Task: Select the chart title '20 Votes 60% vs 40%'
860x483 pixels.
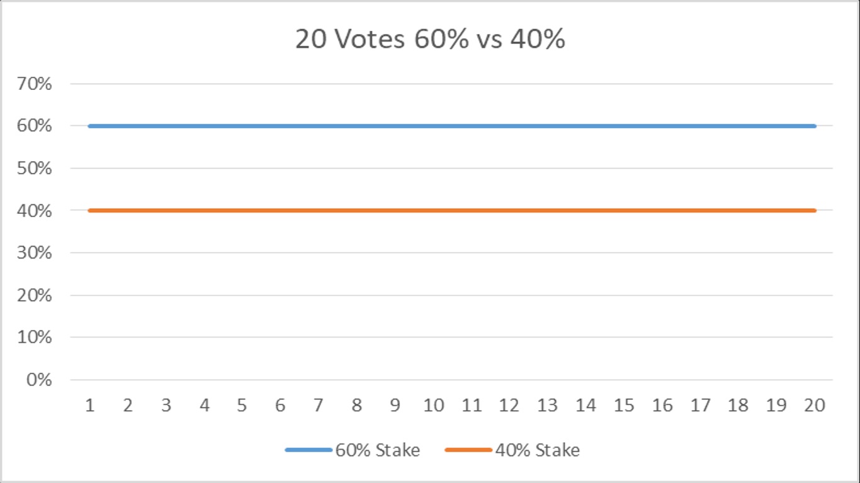Action: pos(430,39)
